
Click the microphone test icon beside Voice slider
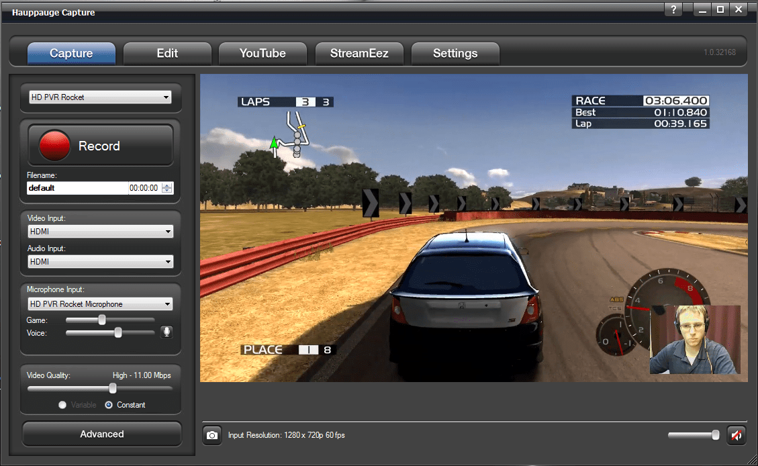[x=167, y=331]
